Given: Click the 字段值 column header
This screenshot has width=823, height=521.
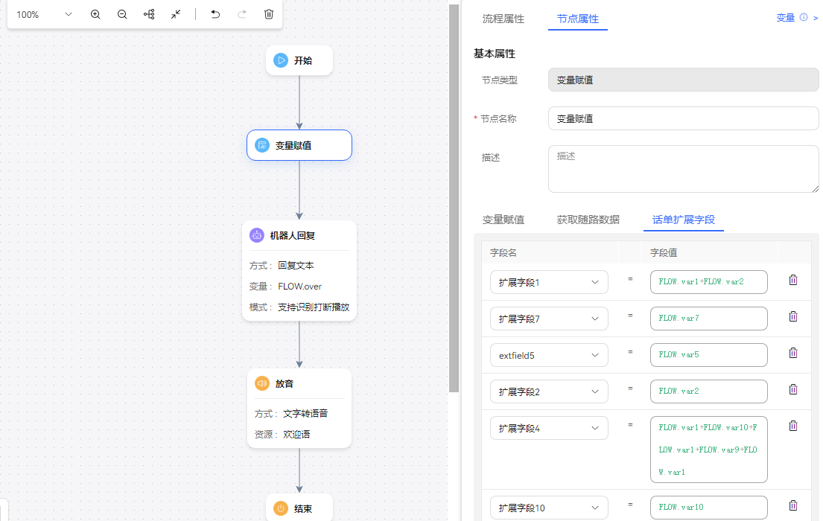Looking at the screenshot, I should pyautogui.click(x=664, y=252).
